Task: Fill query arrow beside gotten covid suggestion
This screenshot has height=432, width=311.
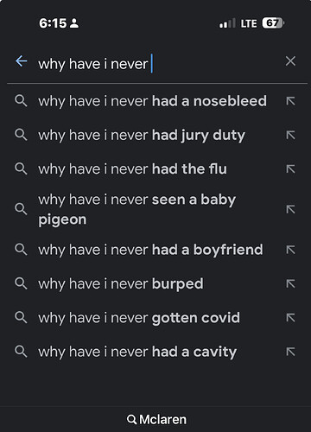Action: 290,318
